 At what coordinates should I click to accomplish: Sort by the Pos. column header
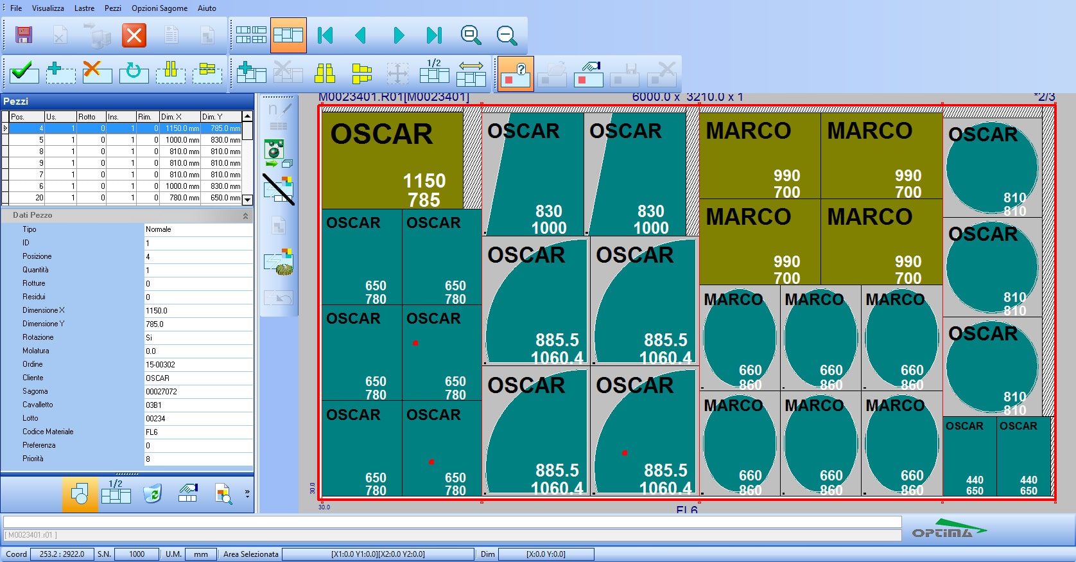click(26, 116)
